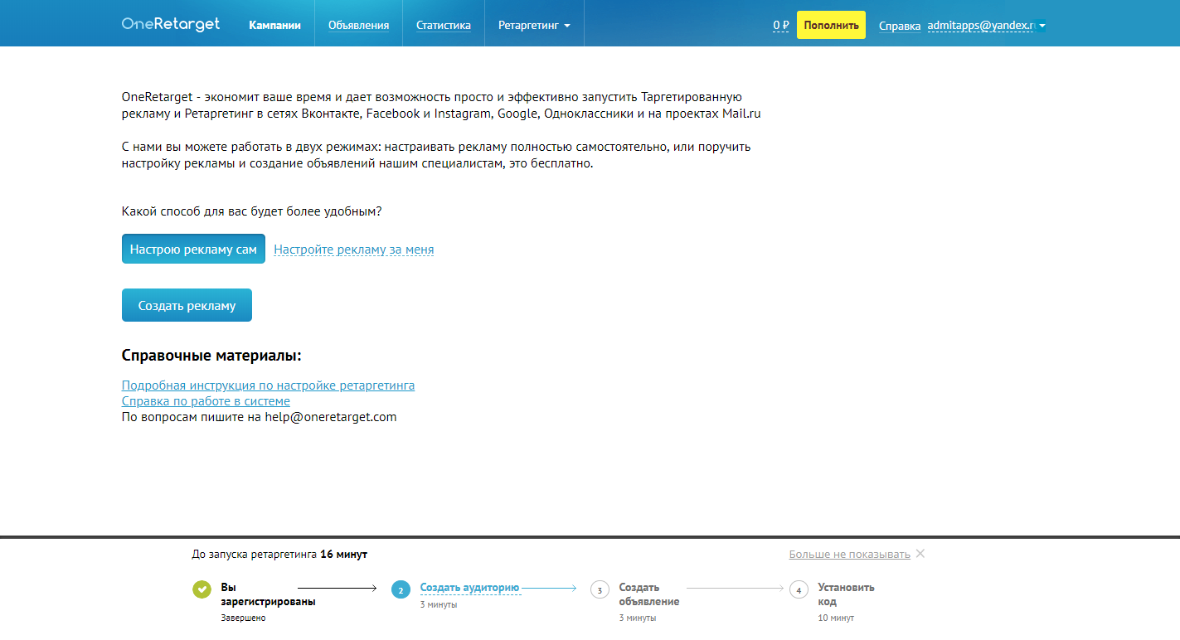The image size is (1180, 640).
Task: Click the step 3 circle 'Создать объявление'
Action: click(599, 589)
